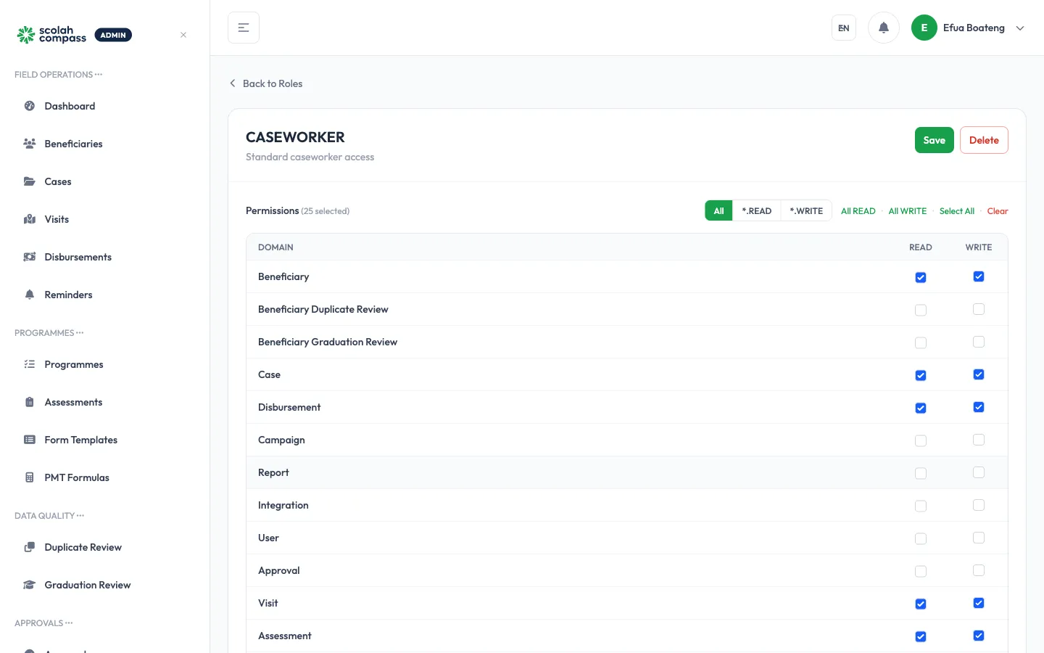Viewport: 1044px width, 653px height.
Task: Click the Disbursements money icon
Action: point(30,257)
